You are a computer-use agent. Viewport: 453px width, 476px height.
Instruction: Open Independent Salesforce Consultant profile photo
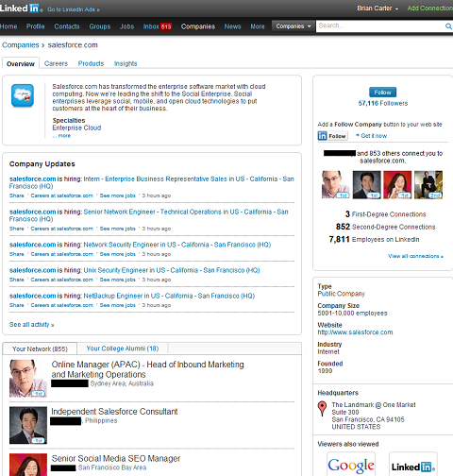(28, 425)
